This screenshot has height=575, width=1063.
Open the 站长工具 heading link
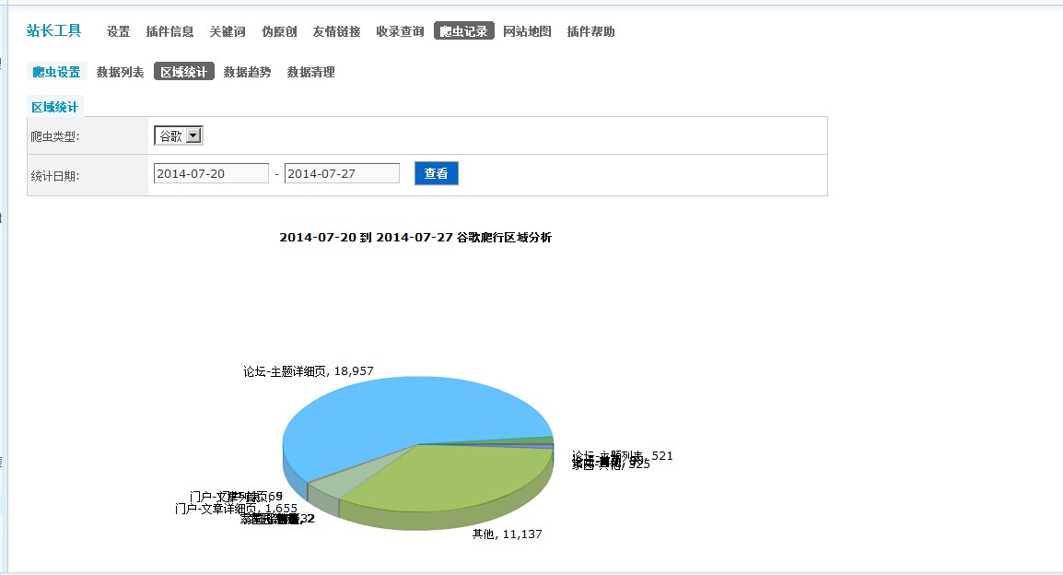[x=53, y=30]
